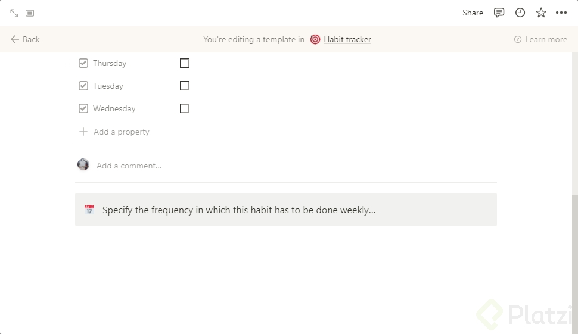
Task: Open the Habit tracker link
Action: tap(347, 39)
